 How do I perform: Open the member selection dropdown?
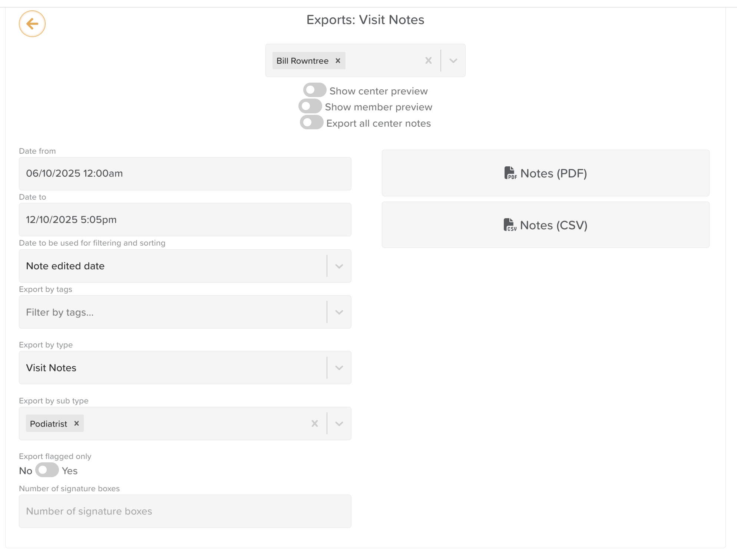(x=453, y=61)
